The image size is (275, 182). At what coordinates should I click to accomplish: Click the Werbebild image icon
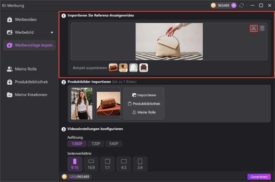click(10, 32)
